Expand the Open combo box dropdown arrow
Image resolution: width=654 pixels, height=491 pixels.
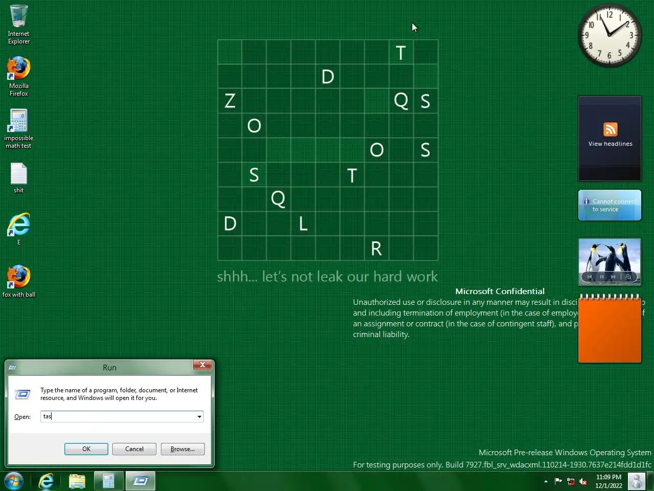[199, 417]
